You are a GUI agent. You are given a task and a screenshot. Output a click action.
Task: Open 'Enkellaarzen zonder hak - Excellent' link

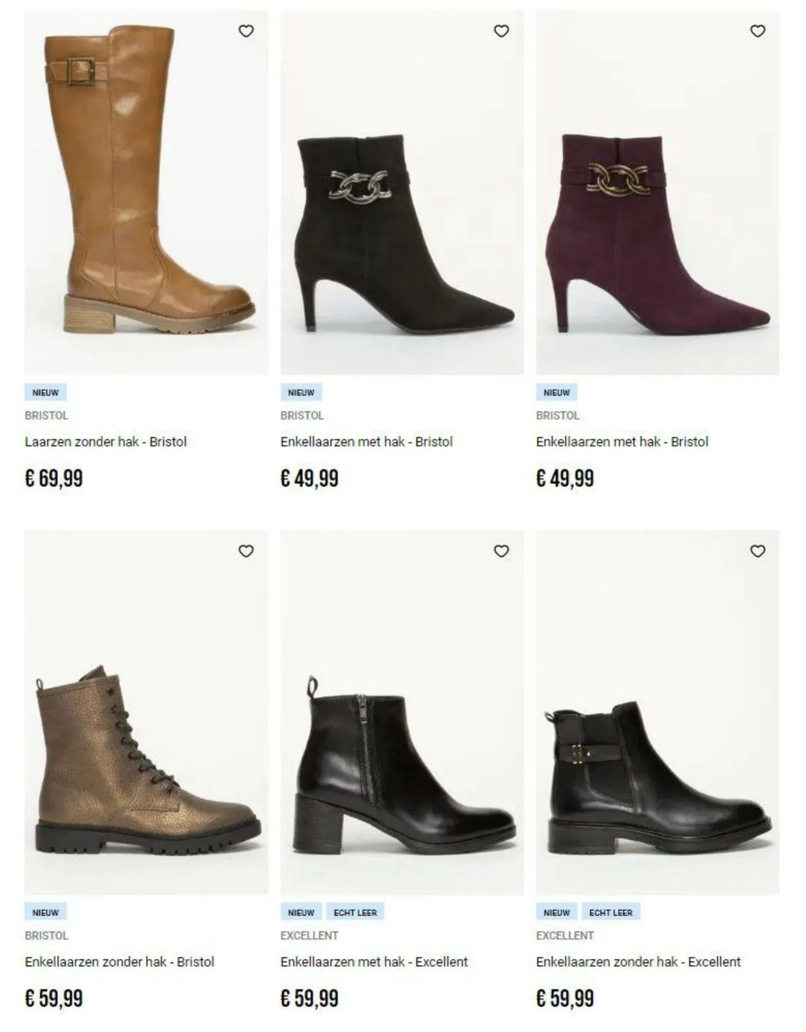638,962
